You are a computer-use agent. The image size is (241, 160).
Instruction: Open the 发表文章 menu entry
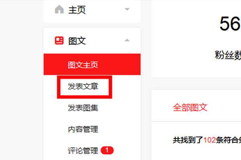point(83,86)
